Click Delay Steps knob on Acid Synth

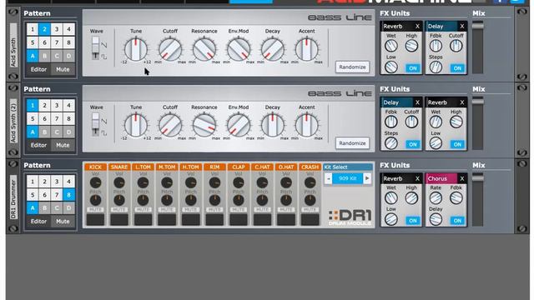(436, 67)
